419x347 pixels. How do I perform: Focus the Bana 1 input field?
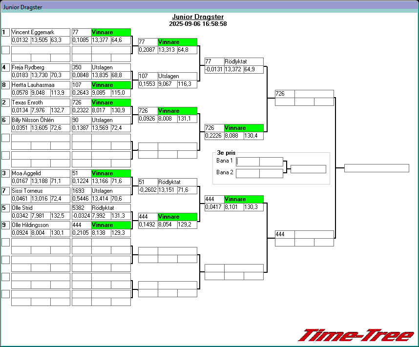(248, 162)
